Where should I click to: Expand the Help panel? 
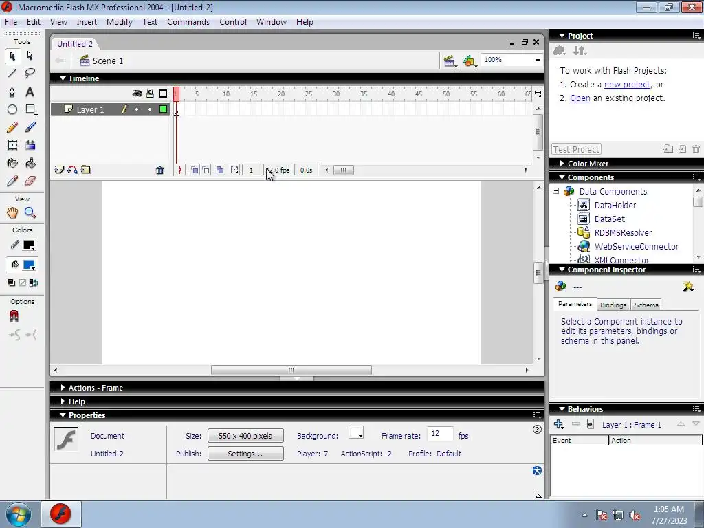(63, 401)
